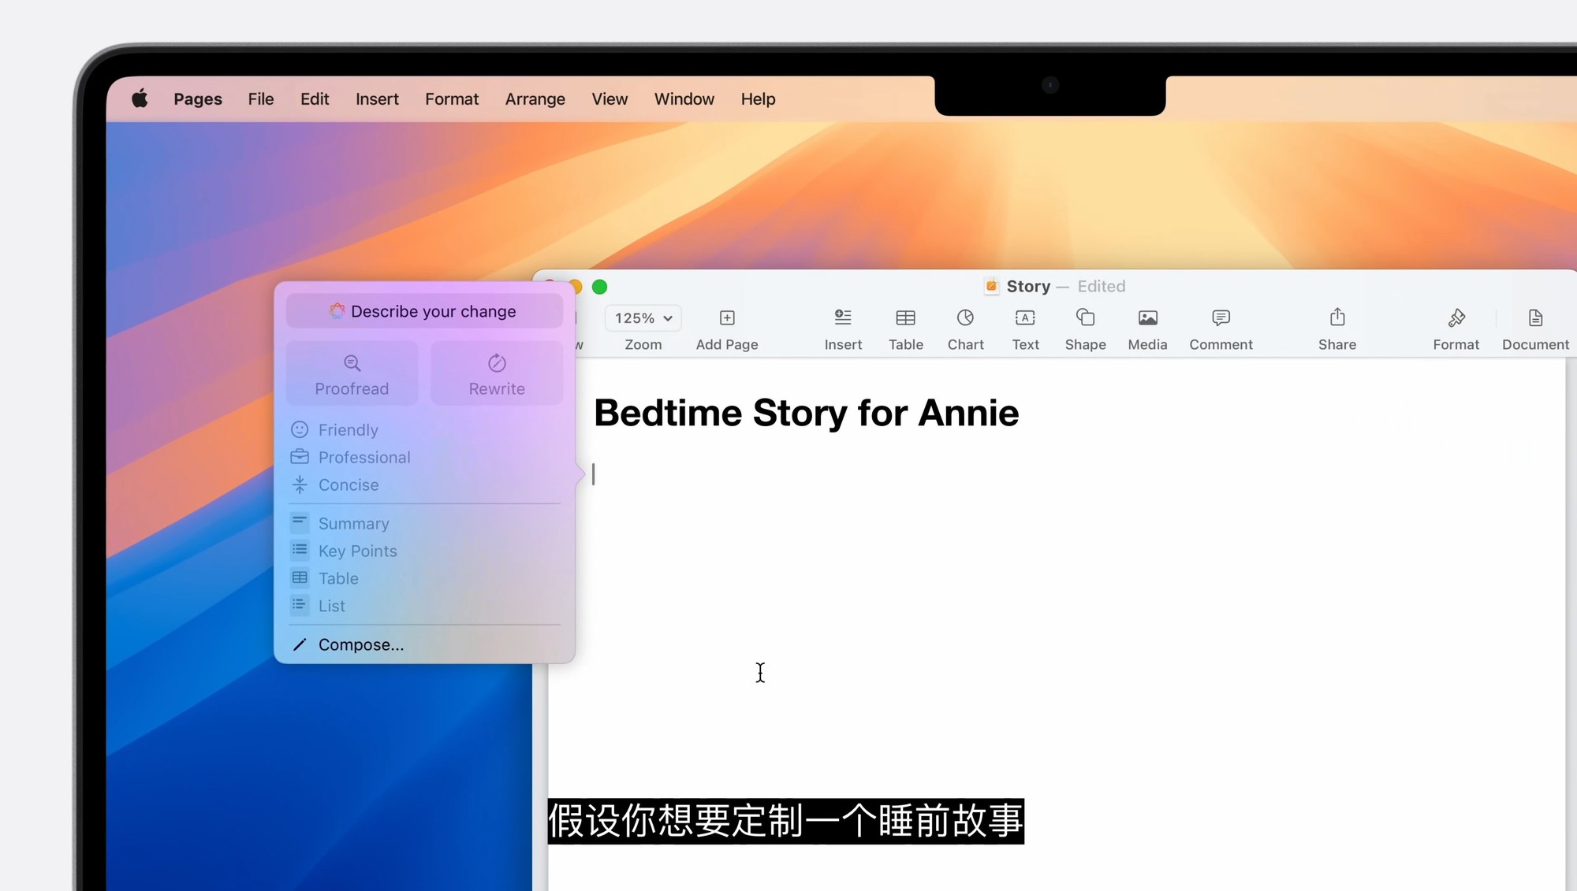Click the Proofread button
Image resolution: width=1577 pixels, height=891 pixels.
352,374
